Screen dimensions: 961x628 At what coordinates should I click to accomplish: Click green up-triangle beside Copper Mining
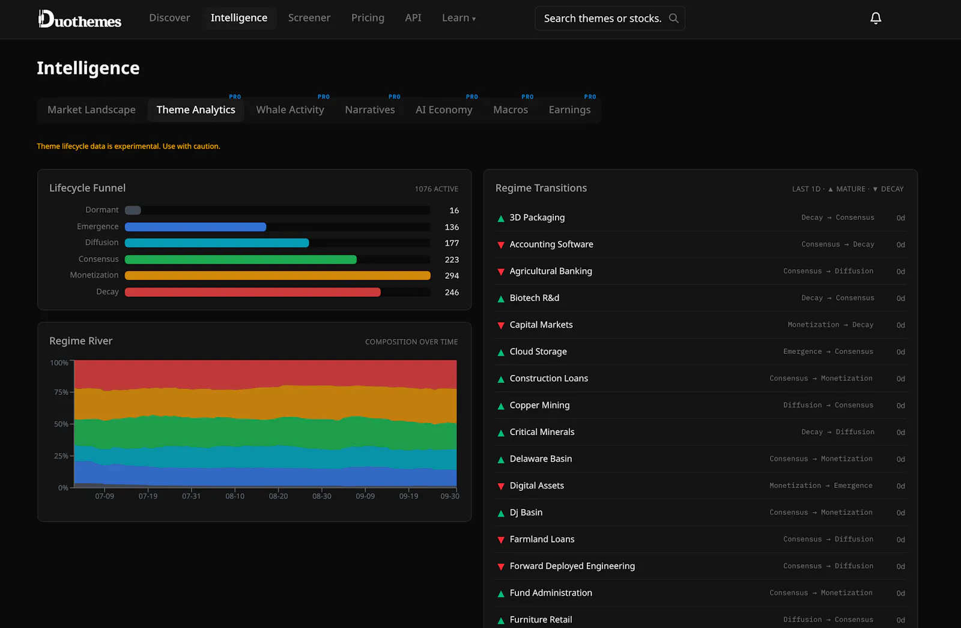501,406
